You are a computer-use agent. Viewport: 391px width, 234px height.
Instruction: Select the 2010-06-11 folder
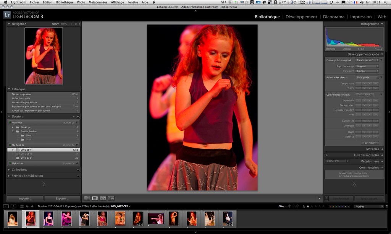pyautogui.click(x=44, y=150)
